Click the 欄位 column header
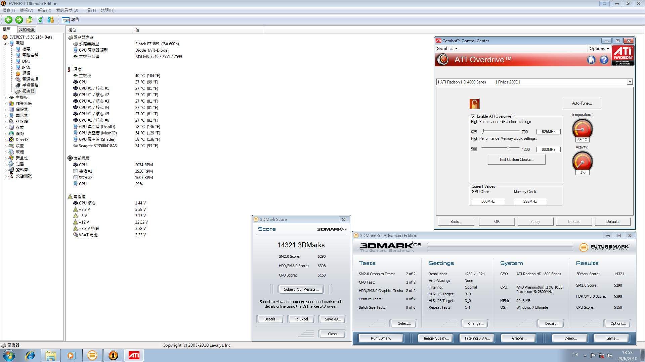Image resolution: width=645 pixels, height=362 pixels. [x=99, y=30]
